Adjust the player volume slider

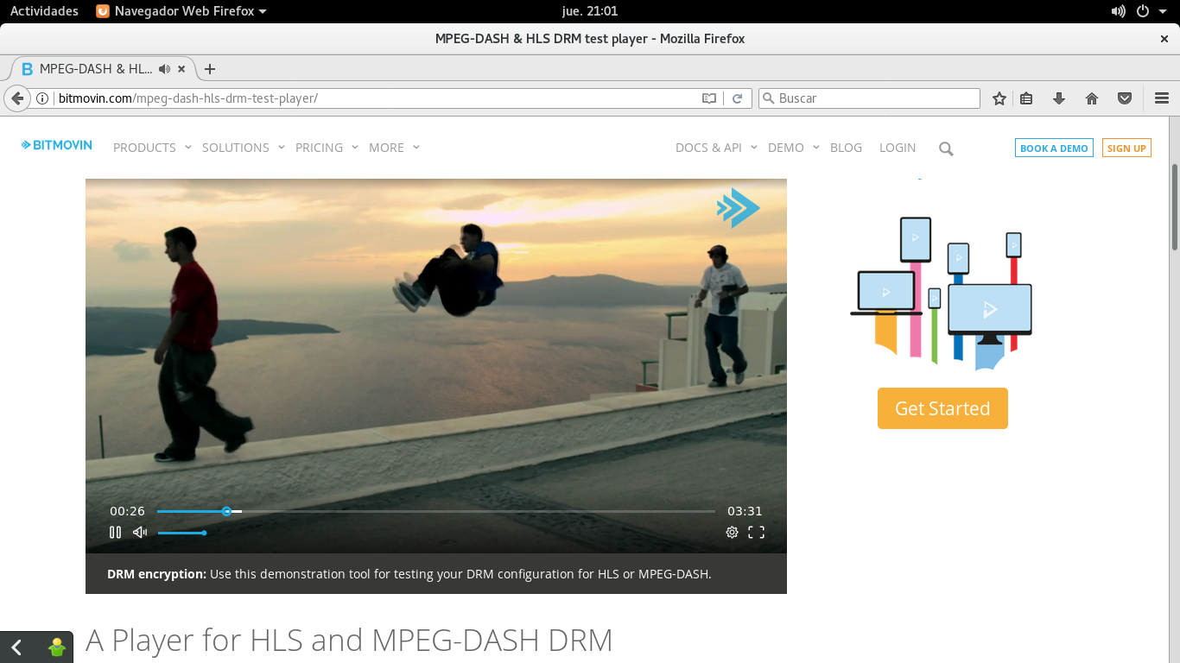[181, 533]
